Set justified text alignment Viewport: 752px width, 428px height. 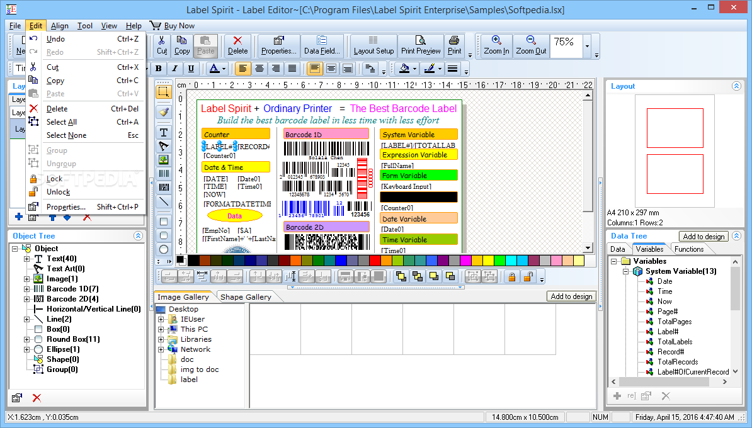tap(292, 69)
